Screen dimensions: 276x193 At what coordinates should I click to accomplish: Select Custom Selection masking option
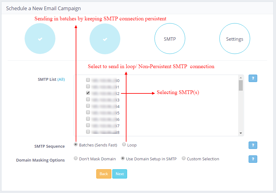pyautogui.click(x=184, y=158)
